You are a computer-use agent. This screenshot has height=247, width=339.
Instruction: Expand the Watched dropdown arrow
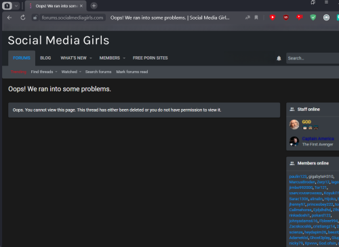(80, 72)
